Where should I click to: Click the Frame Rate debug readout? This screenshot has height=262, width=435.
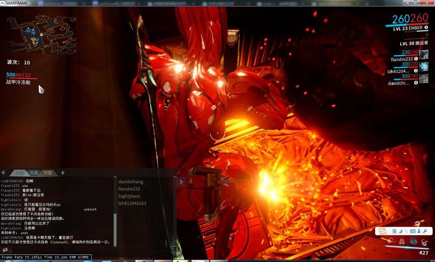[x=46, y=257]
